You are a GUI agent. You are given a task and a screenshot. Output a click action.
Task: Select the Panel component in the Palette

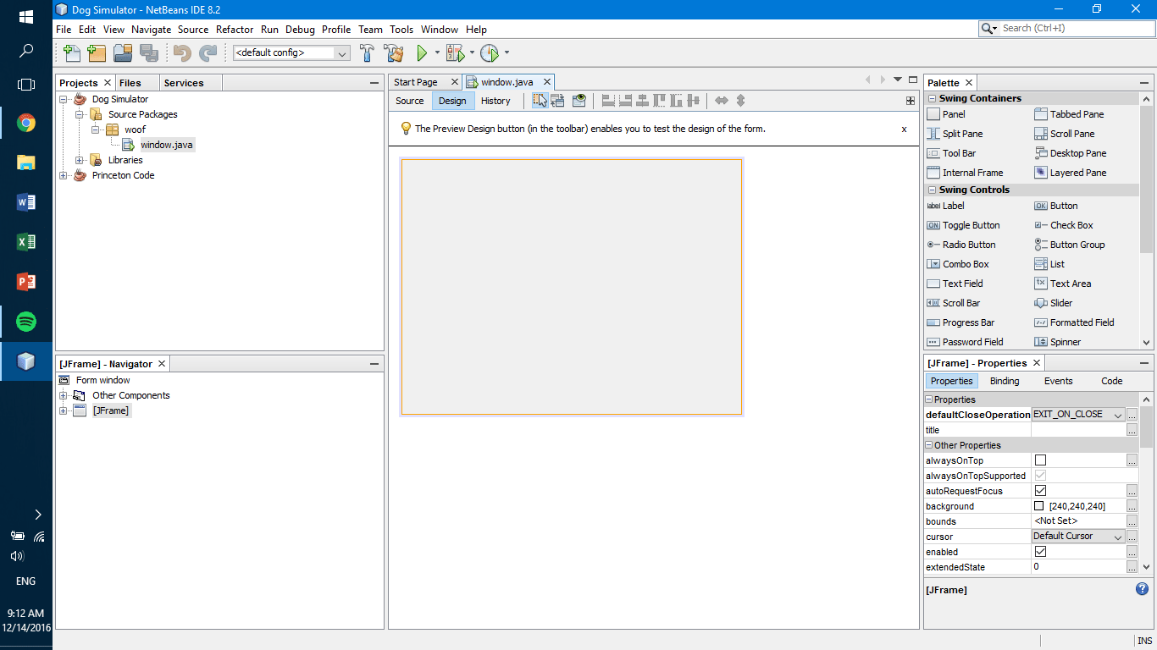click(946, 114)
